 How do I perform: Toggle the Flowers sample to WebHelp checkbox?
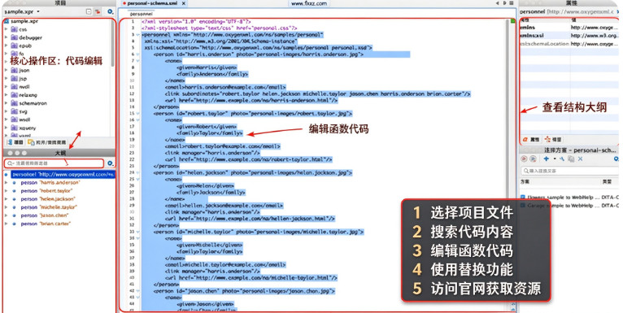pos(523,197)
